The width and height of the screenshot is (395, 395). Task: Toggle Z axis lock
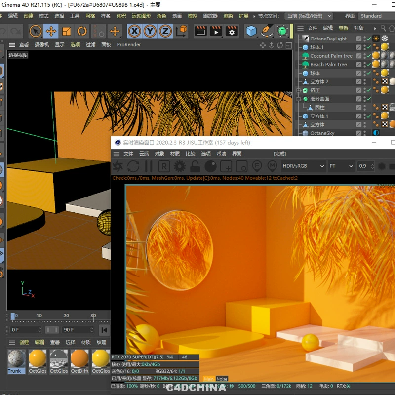coord(165,31)
